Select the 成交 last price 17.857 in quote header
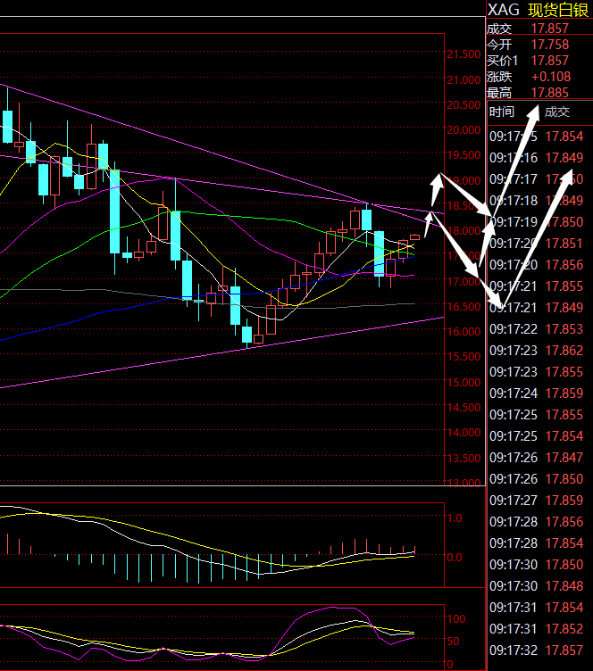 pyautogui.click(x=550, y=29)
